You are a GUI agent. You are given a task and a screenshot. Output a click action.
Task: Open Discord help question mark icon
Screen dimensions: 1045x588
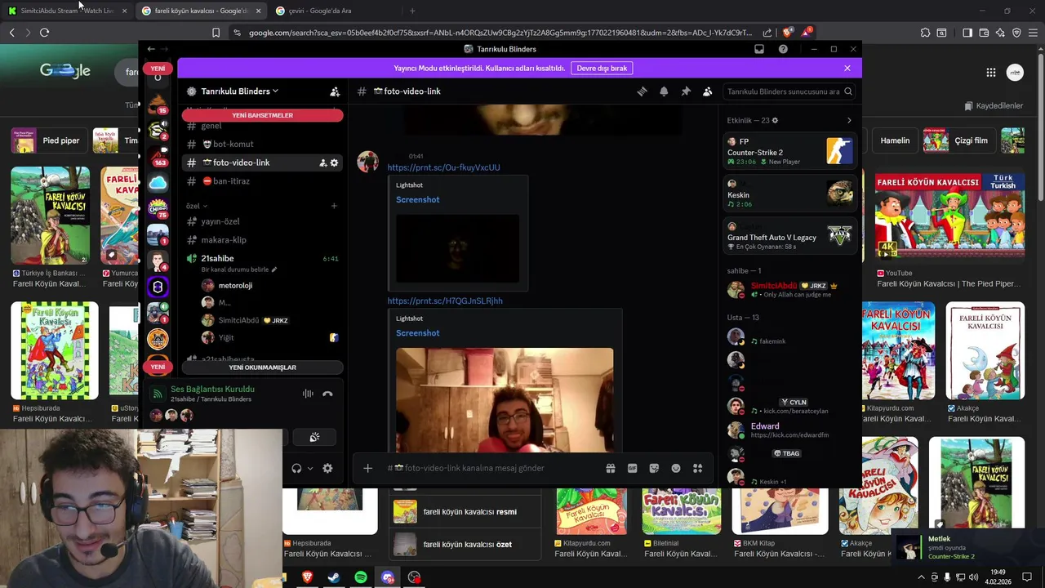(x=783, y=49)
